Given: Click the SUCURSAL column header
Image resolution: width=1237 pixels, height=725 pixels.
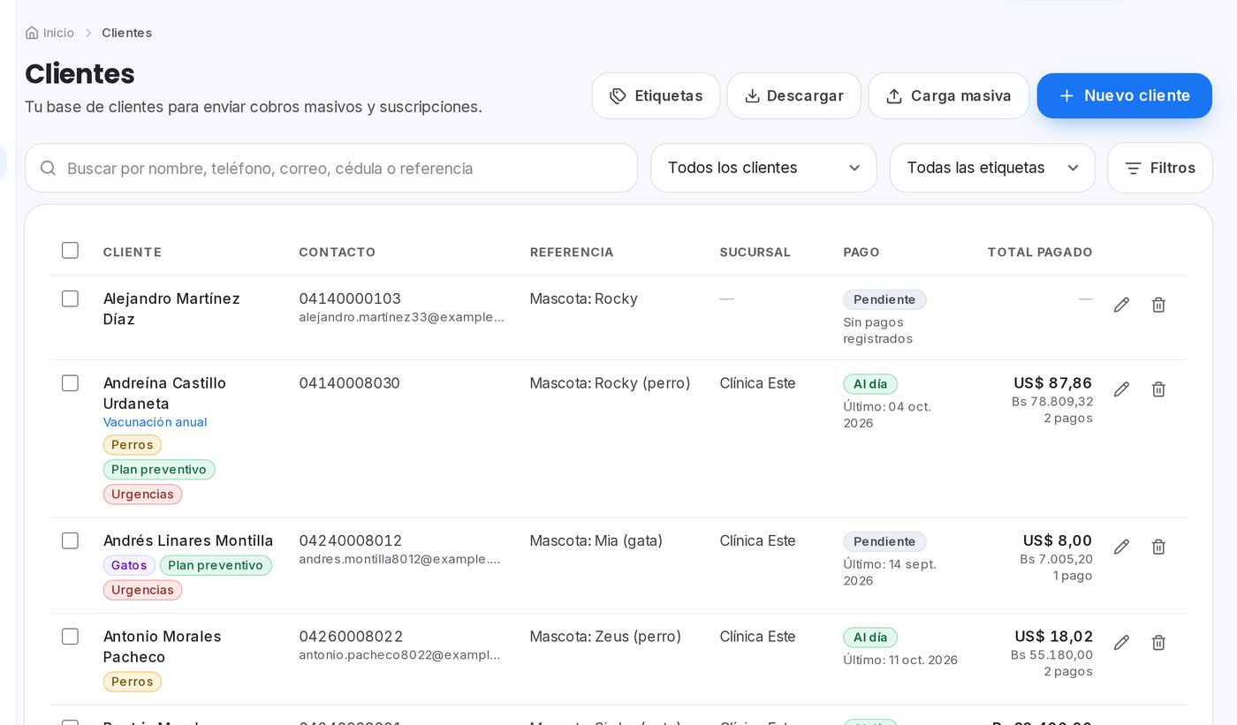Looking at the screenshot, I should coord(755,252).
